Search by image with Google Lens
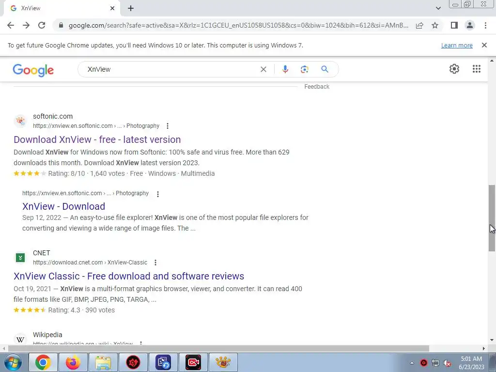 [304, 69]
